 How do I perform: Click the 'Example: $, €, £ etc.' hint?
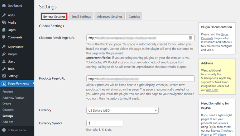[99, 129]
